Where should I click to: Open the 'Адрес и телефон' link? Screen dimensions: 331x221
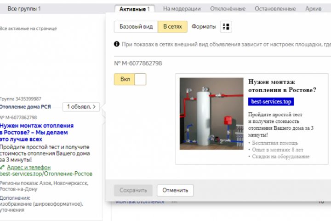29,168
